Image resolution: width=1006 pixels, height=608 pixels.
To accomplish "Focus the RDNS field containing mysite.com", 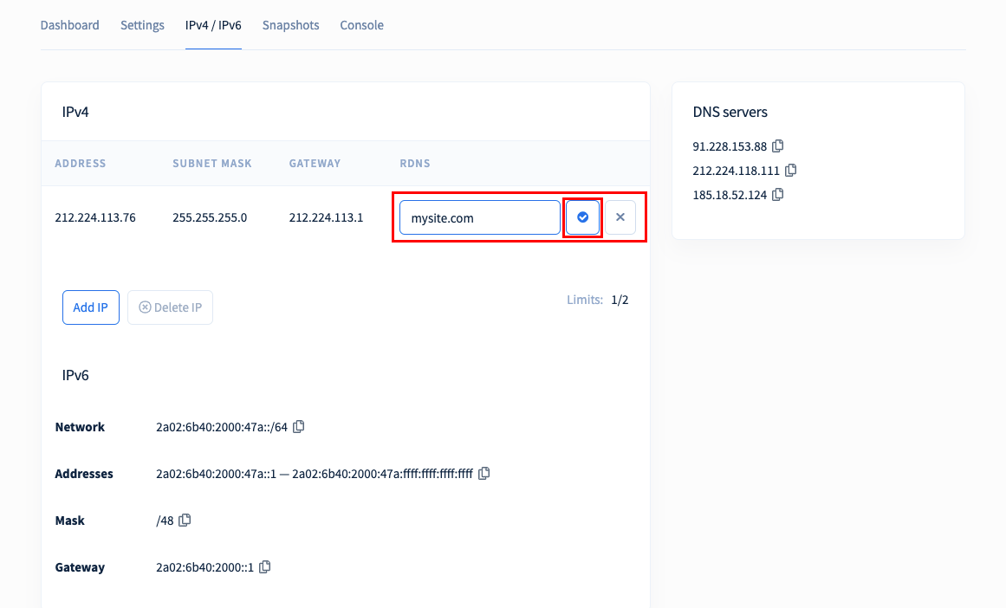I will (480, 217).
